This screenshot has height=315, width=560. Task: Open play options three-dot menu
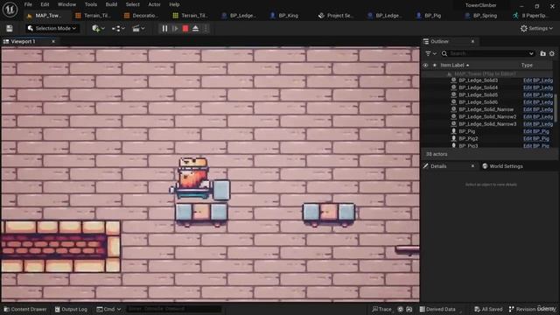point(206,29)
